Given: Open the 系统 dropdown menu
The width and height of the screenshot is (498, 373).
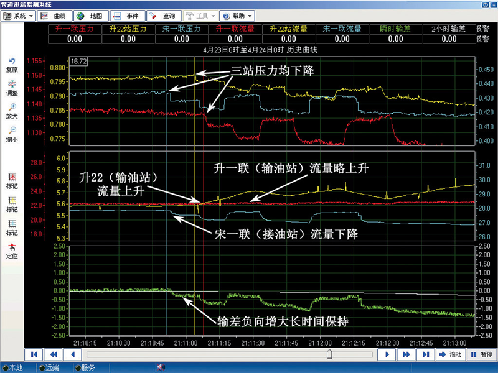Looking at the screenshot, I should pos(18,15).
